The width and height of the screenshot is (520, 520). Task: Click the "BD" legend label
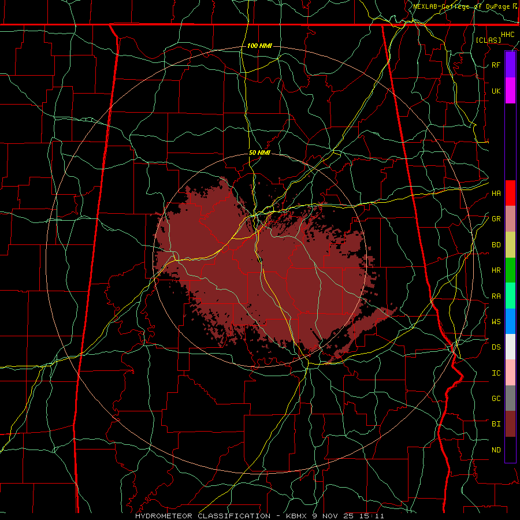[496, 245]
